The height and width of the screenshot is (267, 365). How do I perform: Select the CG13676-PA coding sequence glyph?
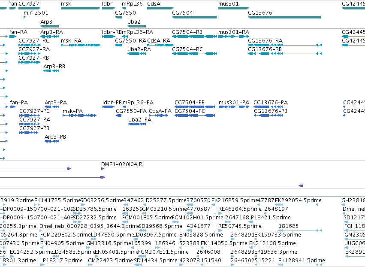(x=268, y=107)
